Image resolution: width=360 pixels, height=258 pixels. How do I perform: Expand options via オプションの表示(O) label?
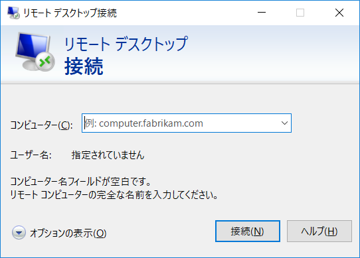point(68,233)
